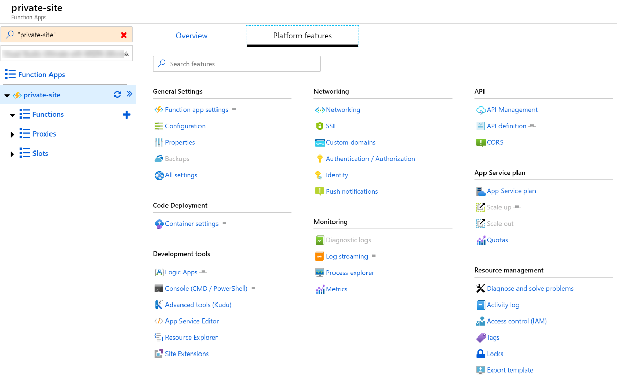Click the All settings globe icon
The image size is (617, 387).
159,175
